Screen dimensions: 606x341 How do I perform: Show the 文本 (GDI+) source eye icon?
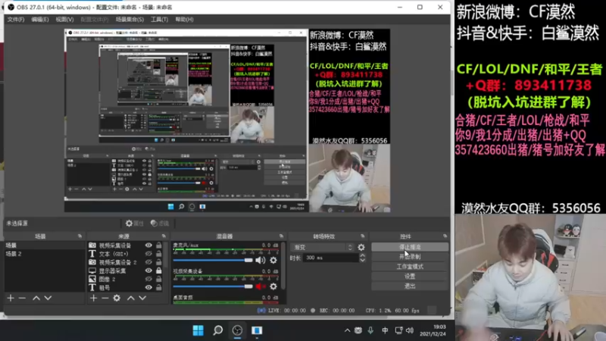tap(148, 254)
